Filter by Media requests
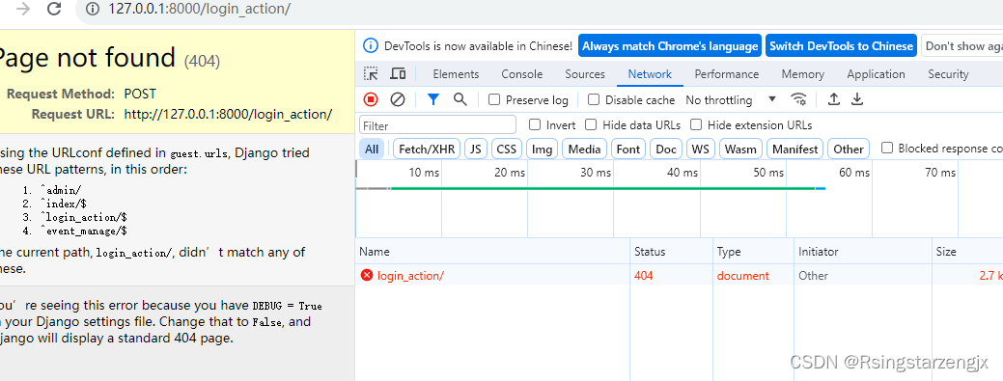Image resolution: width=1003 pixels, height=381 pixels. coord(585,149)
